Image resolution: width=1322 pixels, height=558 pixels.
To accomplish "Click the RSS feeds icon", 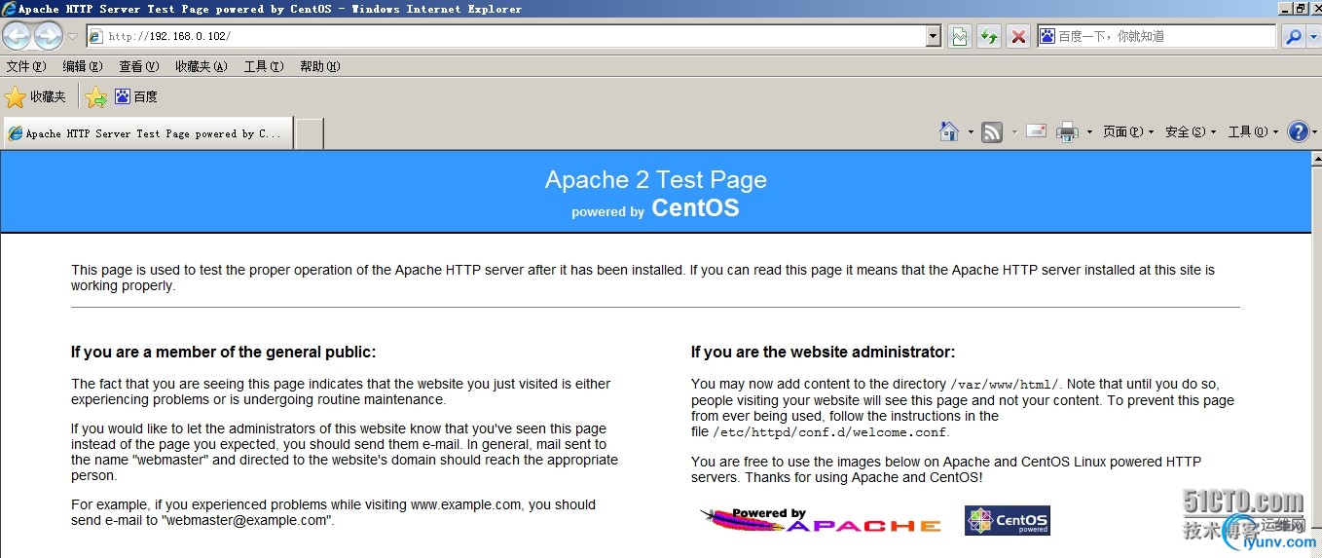I will (x=992, y=131).
